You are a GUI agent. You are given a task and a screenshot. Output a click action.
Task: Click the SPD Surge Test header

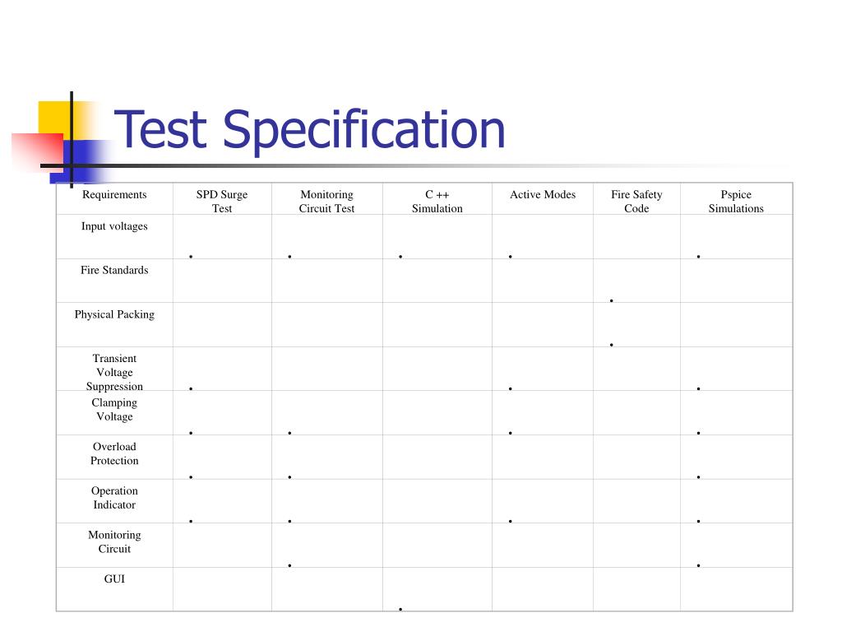coord(222,202)
